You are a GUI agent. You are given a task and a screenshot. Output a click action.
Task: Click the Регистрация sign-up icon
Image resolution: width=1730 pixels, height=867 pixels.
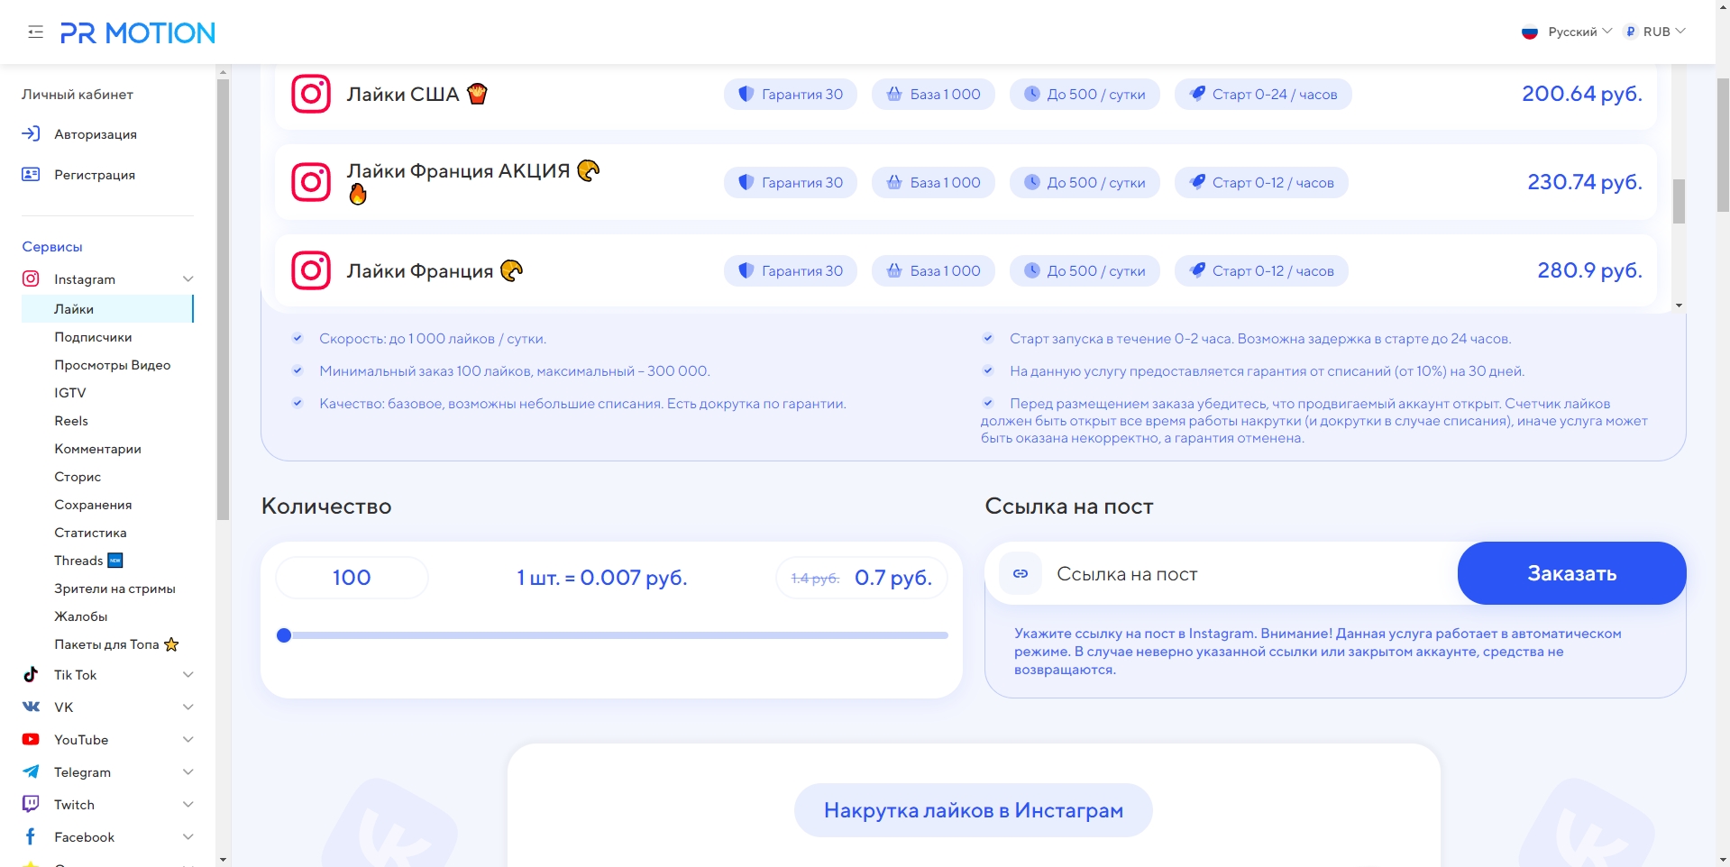(31, 174)
